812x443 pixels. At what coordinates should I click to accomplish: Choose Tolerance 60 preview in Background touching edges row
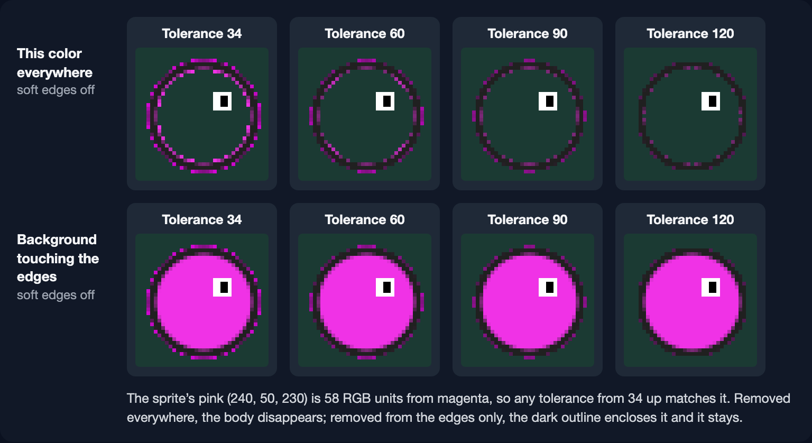pyautogui.click(x=365, y=300)
